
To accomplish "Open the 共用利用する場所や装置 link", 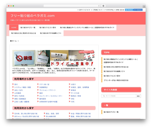I will coord(48,102).
